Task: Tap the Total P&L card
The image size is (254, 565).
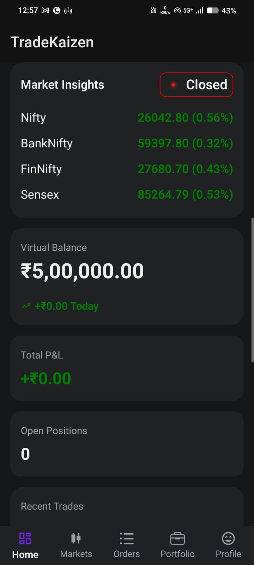Action: [x=127, y=368]
